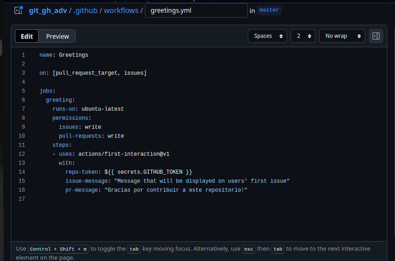The height and width of the screenshot is (261, 395).
Task: Click the 'esc' key hint
Action: click(249, 249)
